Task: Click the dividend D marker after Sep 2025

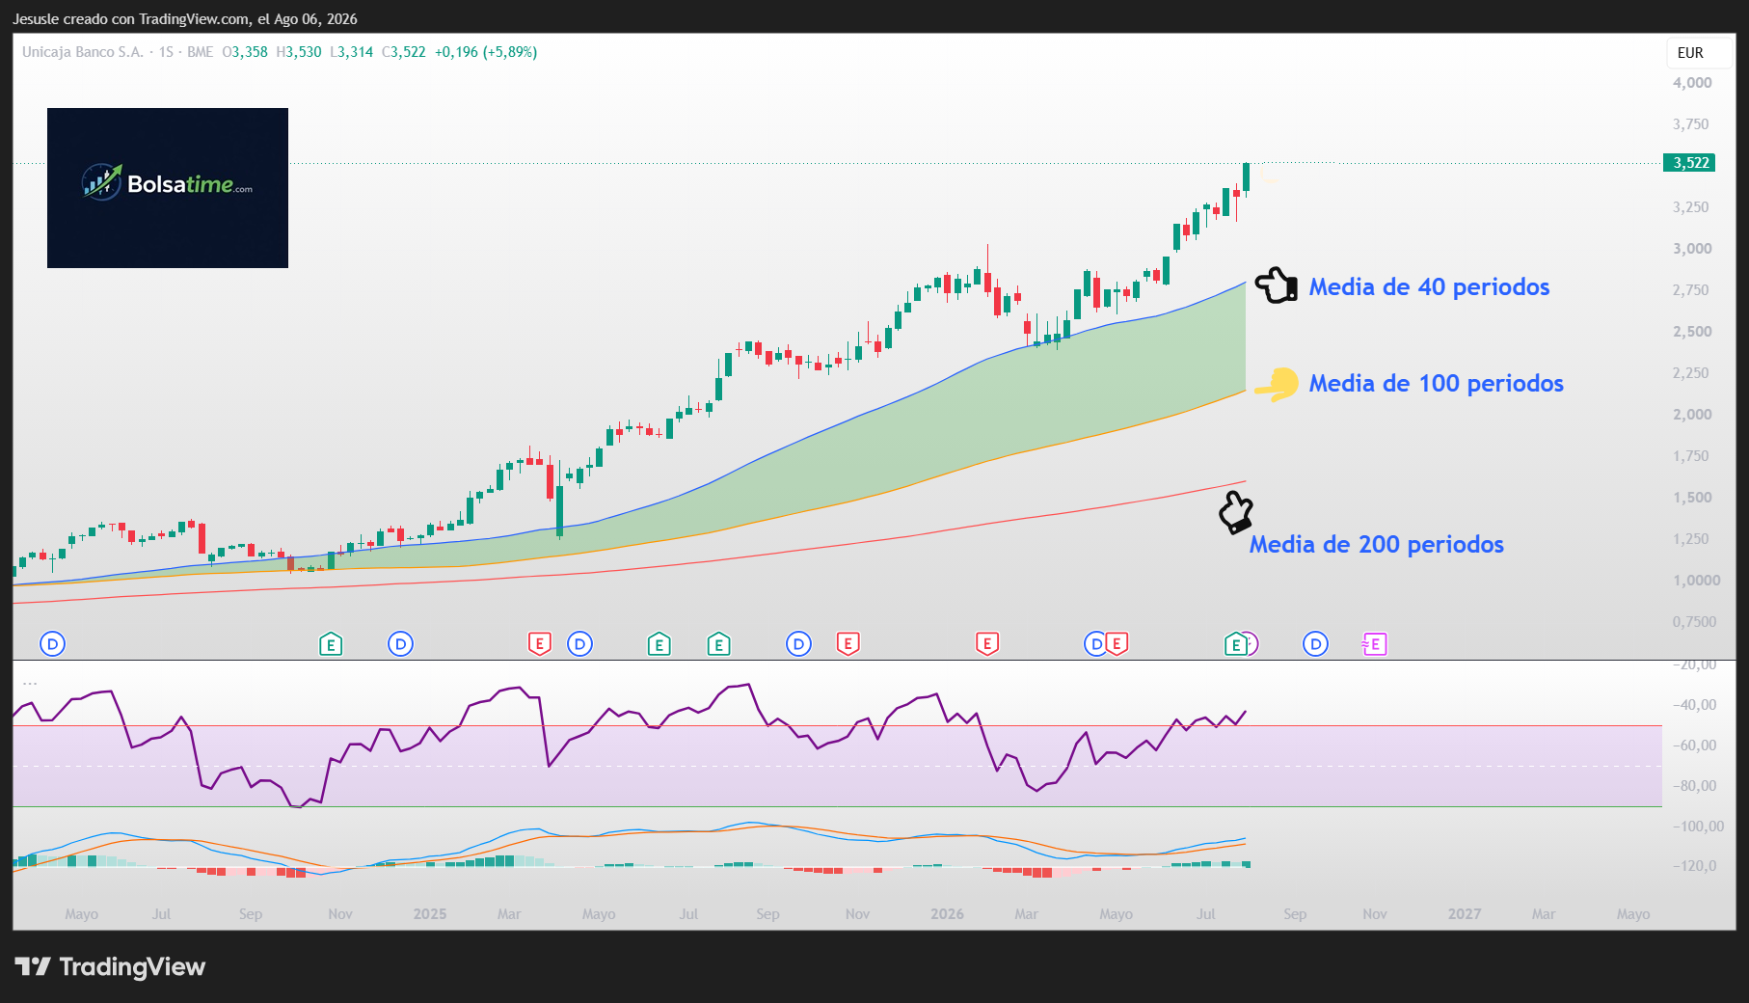Action: pos(798,644)
